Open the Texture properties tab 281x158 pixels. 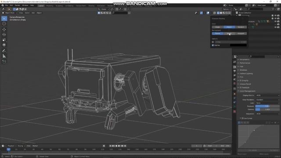click(234, 111)
